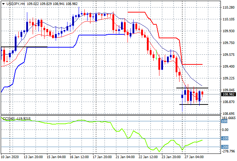
Task: Select the 15 Jan 04:00 time axis label
Action: (56, 157)
